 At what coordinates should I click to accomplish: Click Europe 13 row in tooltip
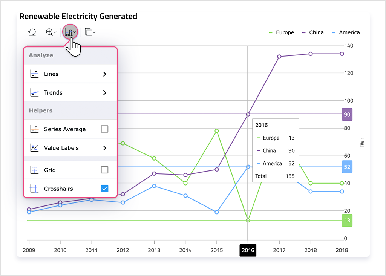coord(276,138)
